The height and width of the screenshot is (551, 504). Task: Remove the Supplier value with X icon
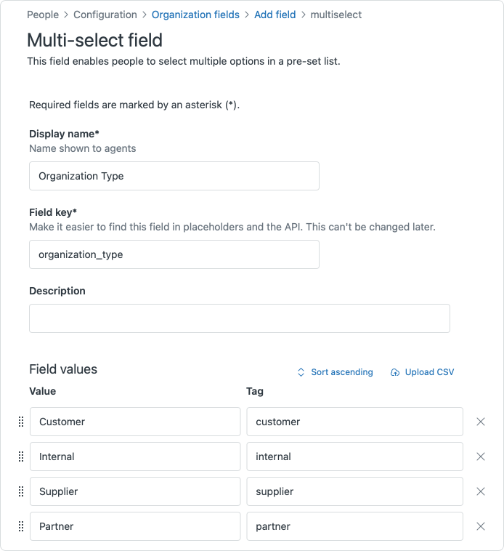click(x=480, y=491)
